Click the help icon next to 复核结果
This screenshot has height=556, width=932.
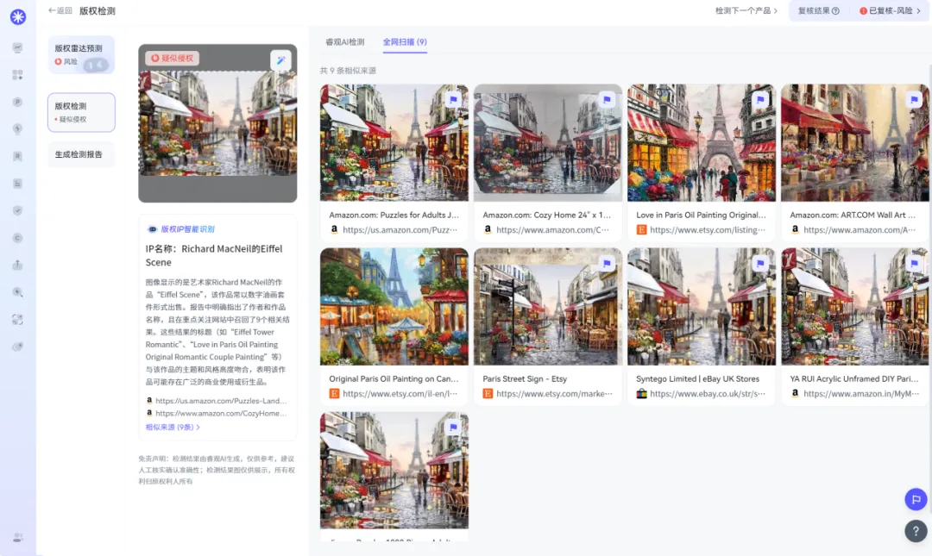pos(835,10)
